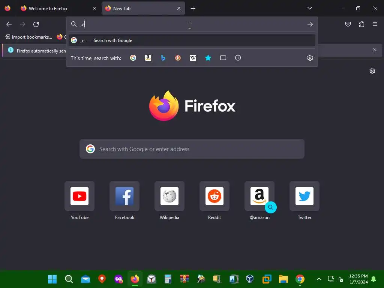Show hidden system tray icons
Viewport: 384px width, 288px height.
pos(319,279)
